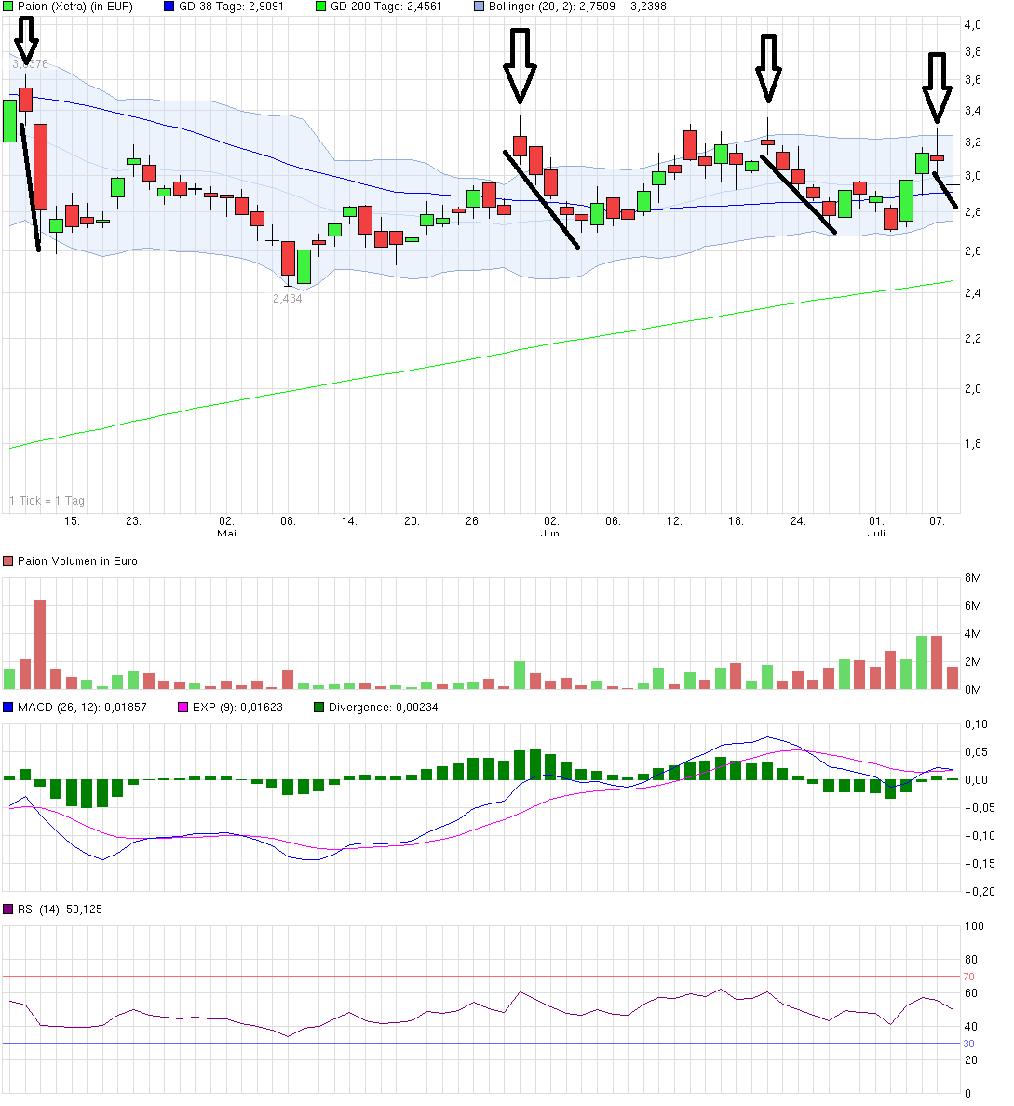1014x1106 pixels.
Task: Click the '3,8' price axis value
Action: coord(972,52)
